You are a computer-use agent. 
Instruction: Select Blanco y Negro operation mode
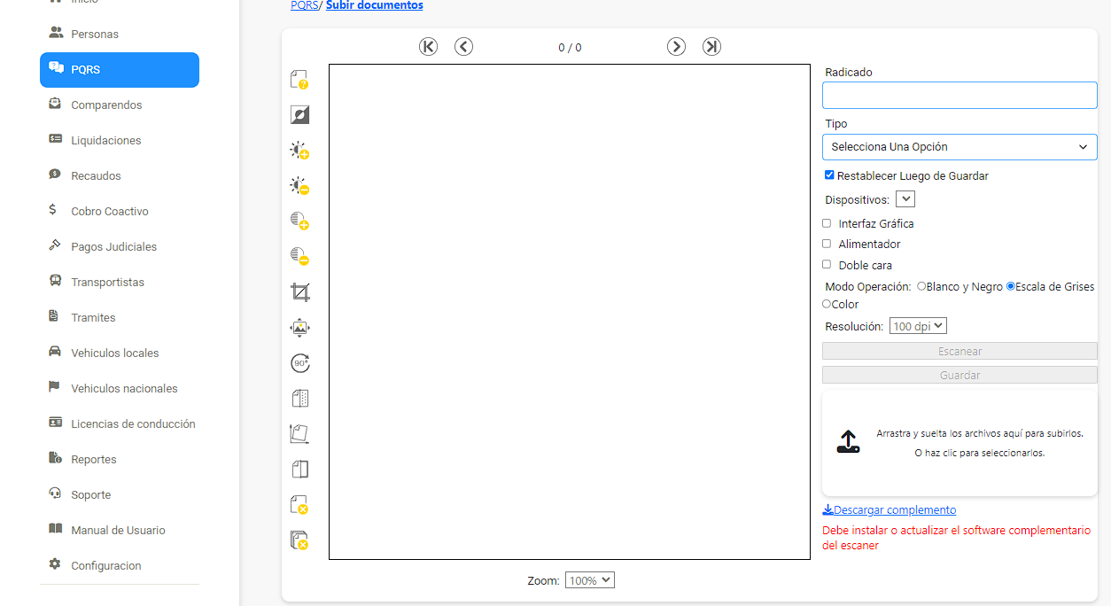tap(921, 286)
